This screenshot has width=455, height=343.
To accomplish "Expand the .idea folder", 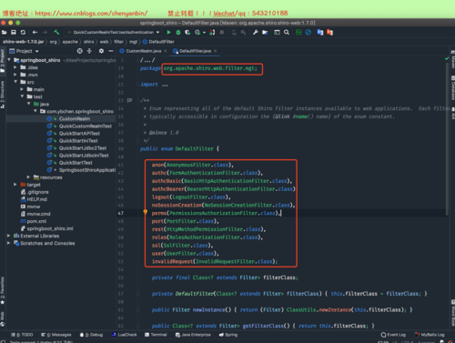I will pyautogui.click(x=15, y=67).
